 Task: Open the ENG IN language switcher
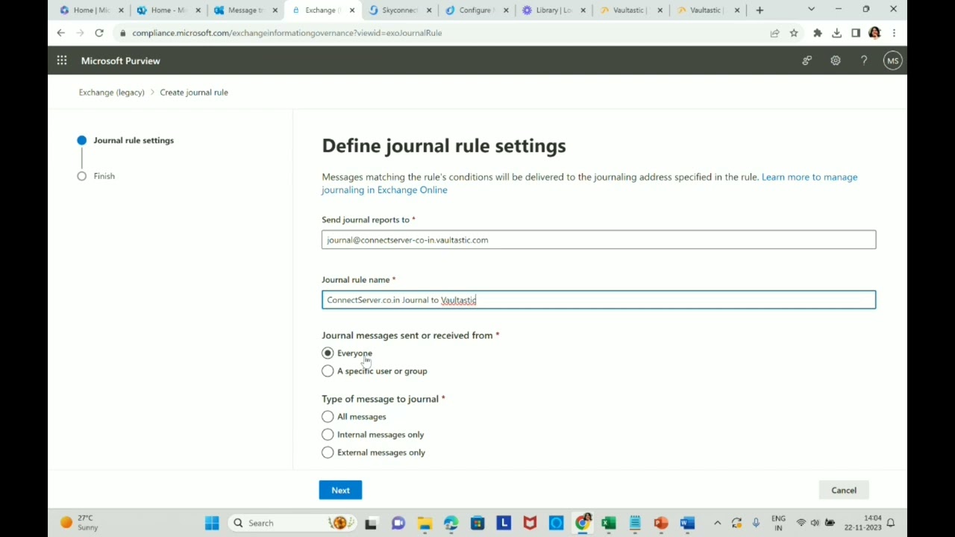(778, 523)
